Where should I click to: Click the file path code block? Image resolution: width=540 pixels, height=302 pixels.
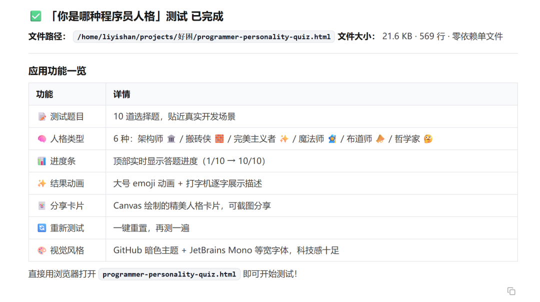(204, 36)
